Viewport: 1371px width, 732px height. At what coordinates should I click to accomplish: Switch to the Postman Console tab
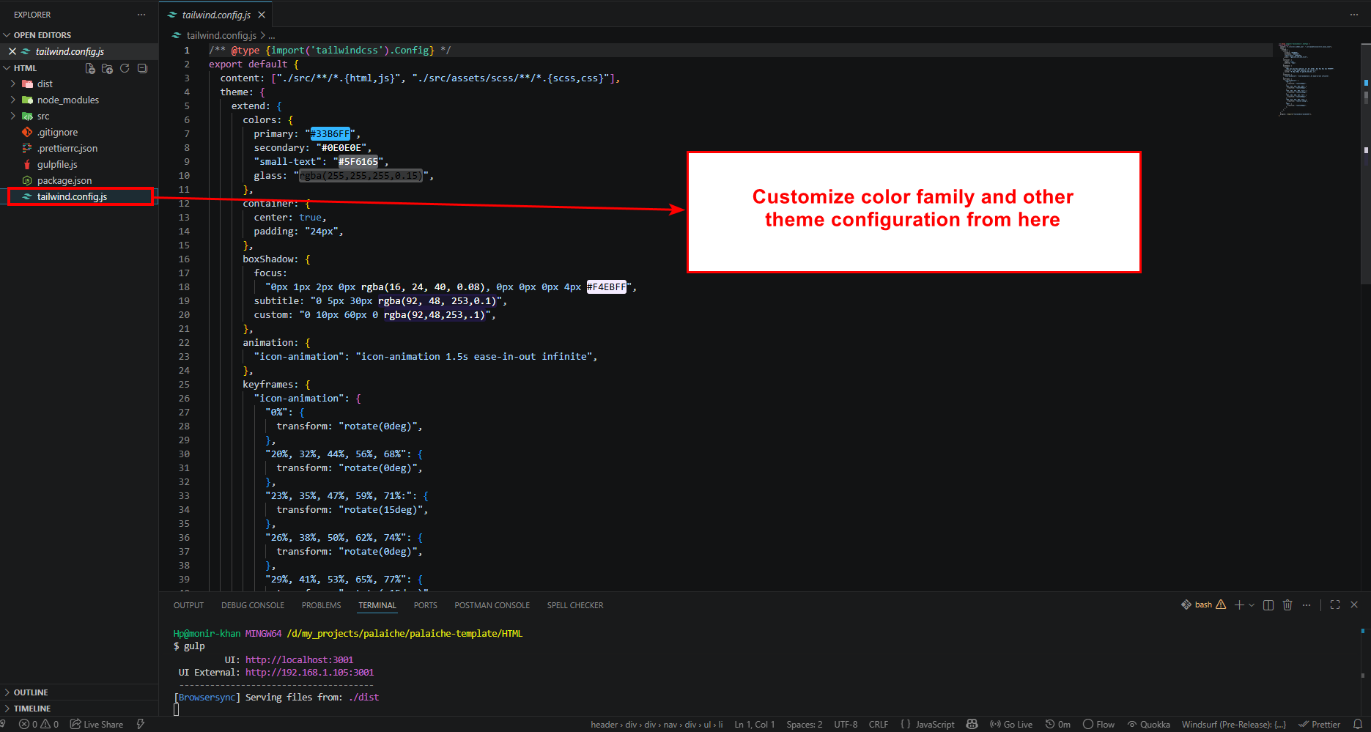pyautogui.click(x=492, y=605)
